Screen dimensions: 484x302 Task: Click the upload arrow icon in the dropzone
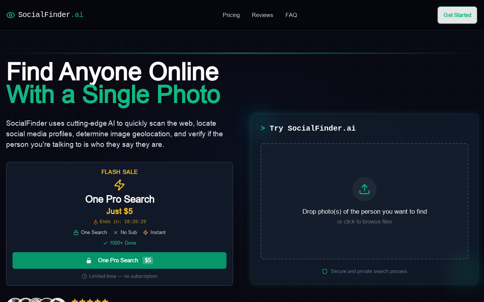[365, 189]
